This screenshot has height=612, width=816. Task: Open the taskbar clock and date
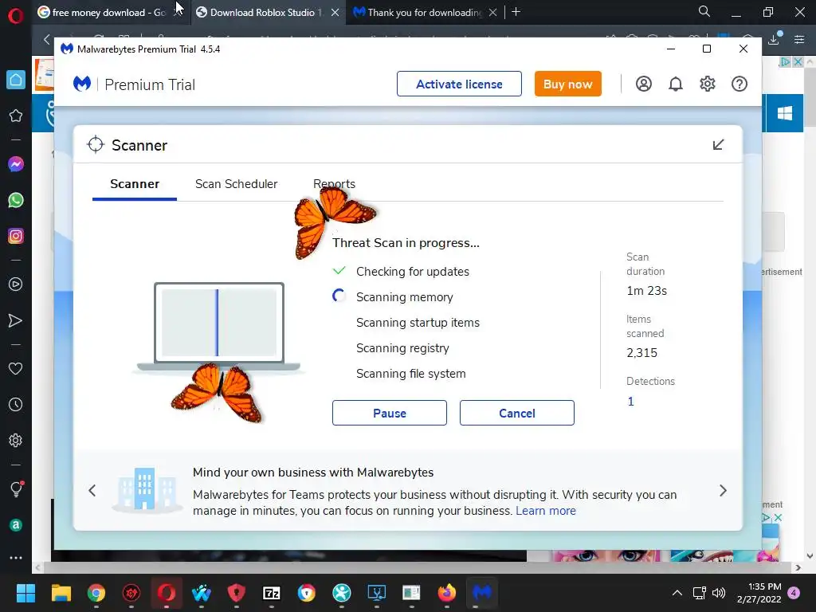click(759, 593)
